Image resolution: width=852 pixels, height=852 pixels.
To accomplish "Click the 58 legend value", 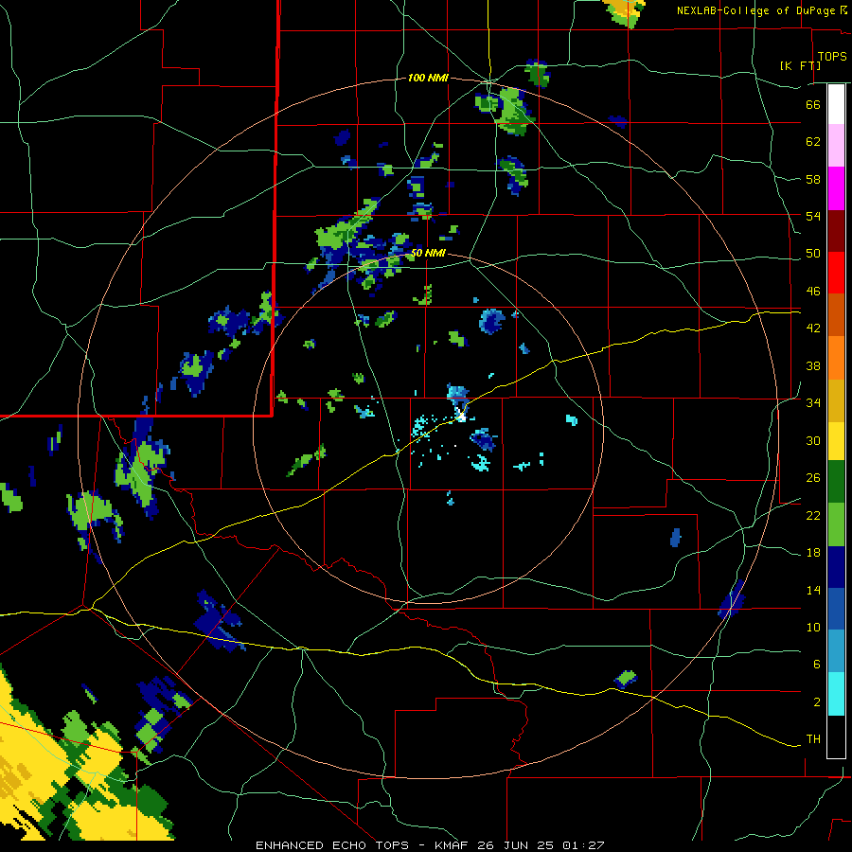I will 813,179.
